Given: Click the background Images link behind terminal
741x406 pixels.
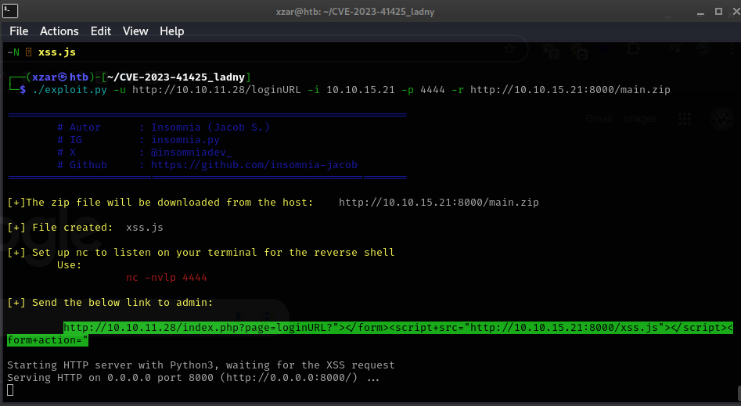Looking at the screenshot, I should pos(640,119).
